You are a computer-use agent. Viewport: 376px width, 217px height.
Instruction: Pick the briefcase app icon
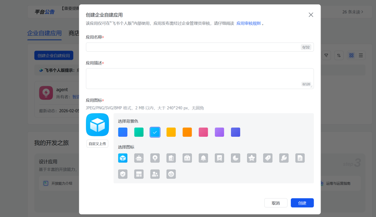(x=187, y=158)
